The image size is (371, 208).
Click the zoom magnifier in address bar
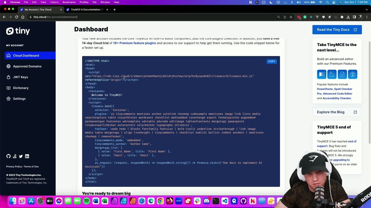tap(279, 17)
